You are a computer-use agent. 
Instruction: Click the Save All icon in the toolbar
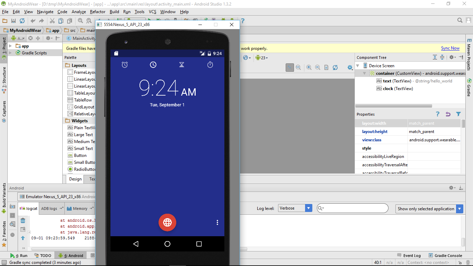(x=14, y=20)
